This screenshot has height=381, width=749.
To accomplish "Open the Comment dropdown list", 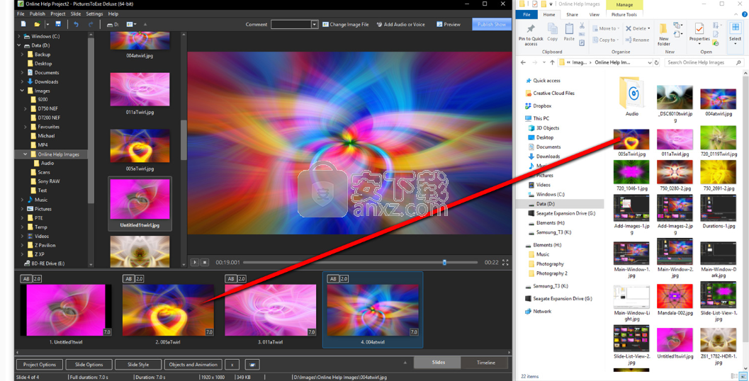I will 315,24.
